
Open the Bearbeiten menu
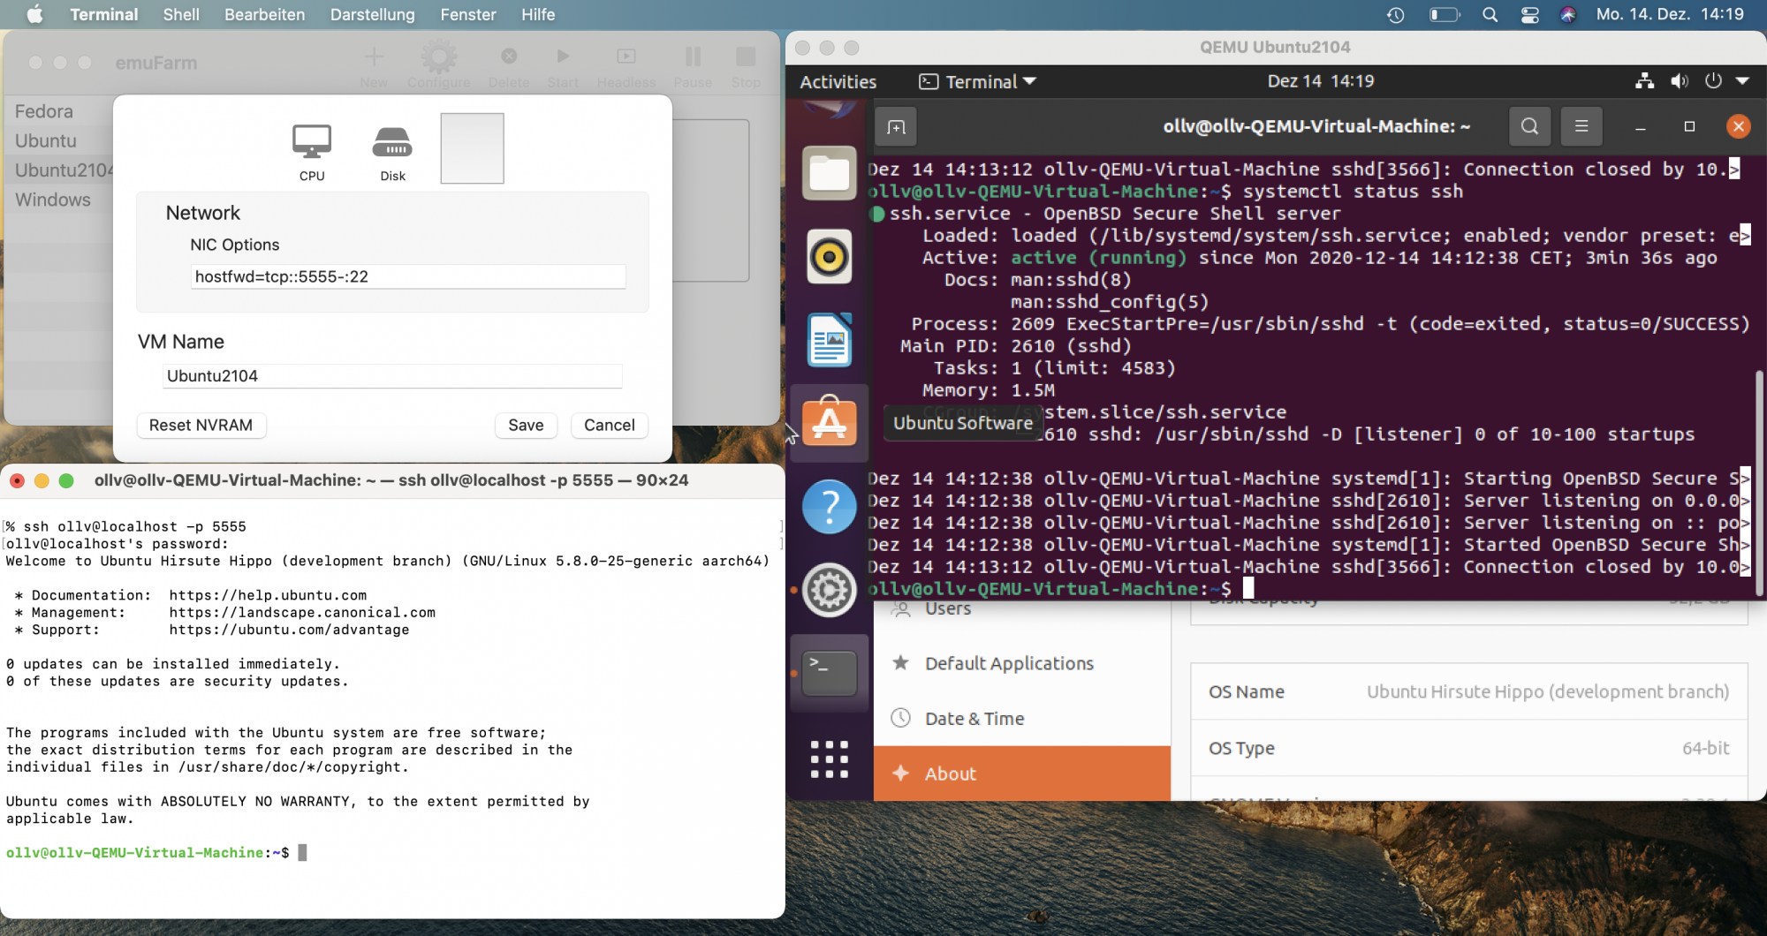(x=265, y=14)
